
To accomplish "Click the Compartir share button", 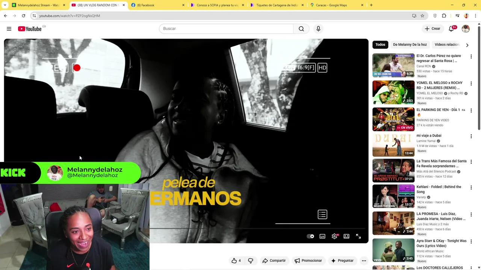I will coord(274,261).
